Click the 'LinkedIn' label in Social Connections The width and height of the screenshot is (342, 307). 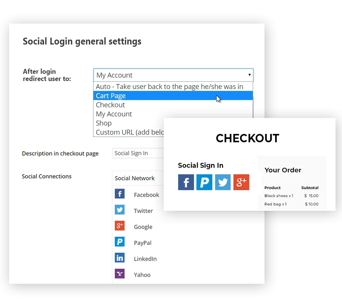coord(145,259)
